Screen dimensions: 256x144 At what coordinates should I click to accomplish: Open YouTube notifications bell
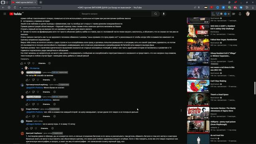(240, 14)
